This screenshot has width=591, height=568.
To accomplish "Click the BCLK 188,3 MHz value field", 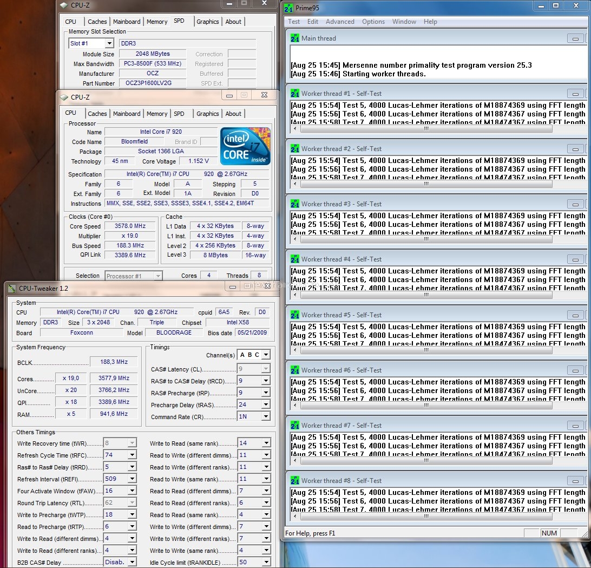I will (114, 362).
